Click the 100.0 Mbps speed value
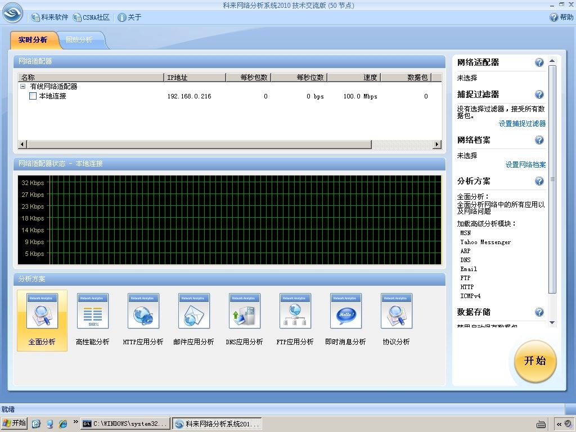Viewport: 576px width, 432px height. pos(361,96)
